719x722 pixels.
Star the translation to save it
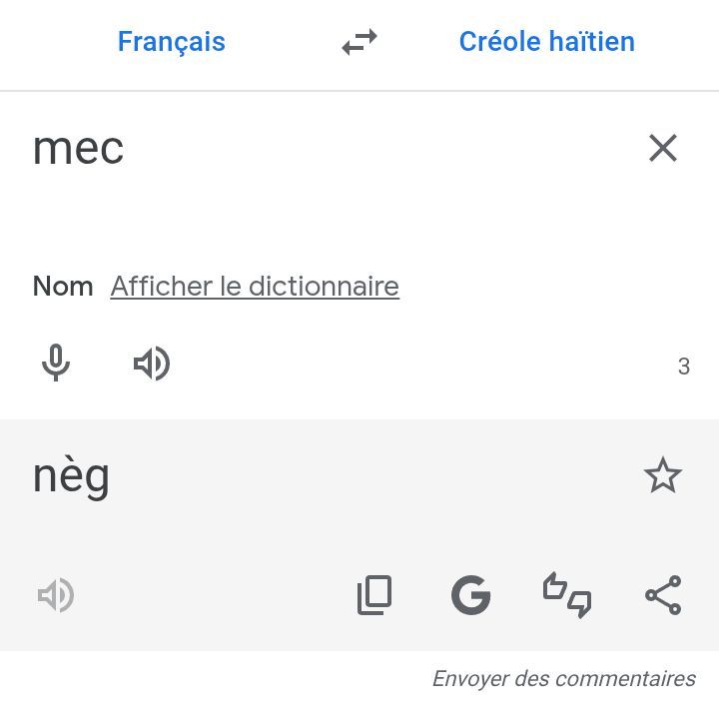tap(663, 476)
